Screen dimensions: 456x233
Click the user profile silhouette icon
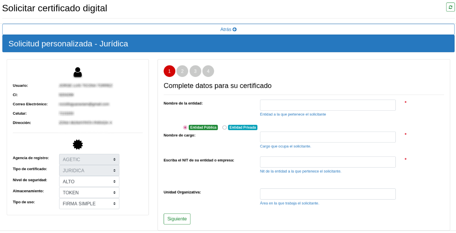78,72
